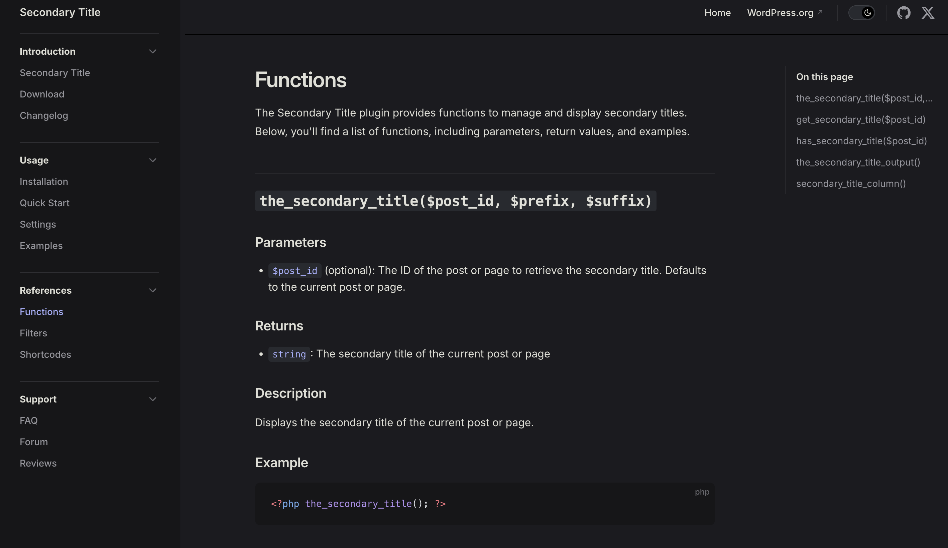Open the Shortcodes reference page
948x548 pixels.
tap(45, 355)
